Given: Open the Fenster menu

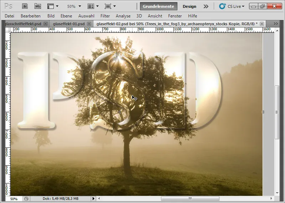Looking at the screenshot, I should pyautogui.click(x=175, y=16).
